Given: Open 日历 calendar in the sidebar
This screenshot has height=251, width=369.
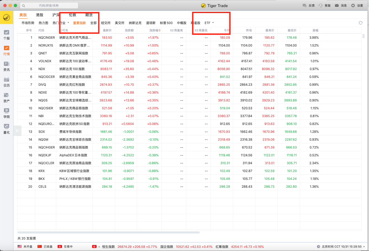Looking at the screenshot, I should point(7,82).
